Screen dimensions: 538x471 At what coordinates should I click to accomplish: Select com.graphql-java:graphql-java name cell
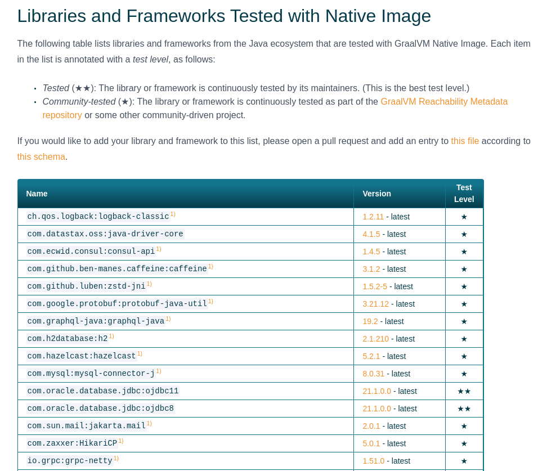(x=186, y=321)
